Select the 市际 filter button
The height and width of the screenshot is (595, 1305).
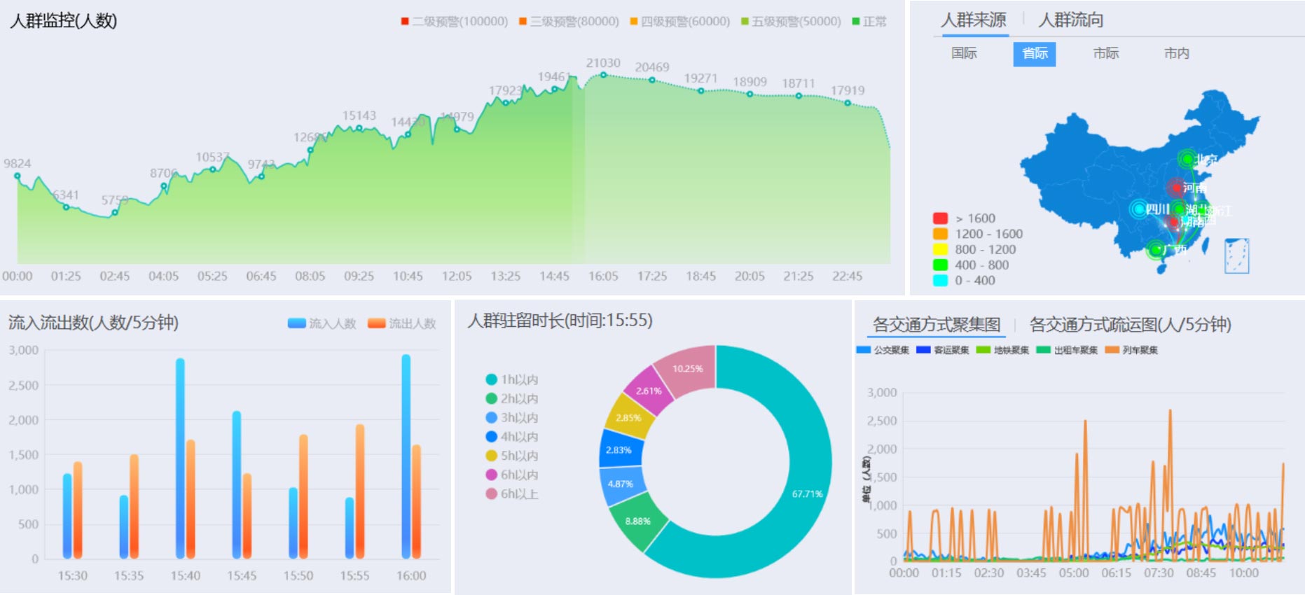[1105, 53]
